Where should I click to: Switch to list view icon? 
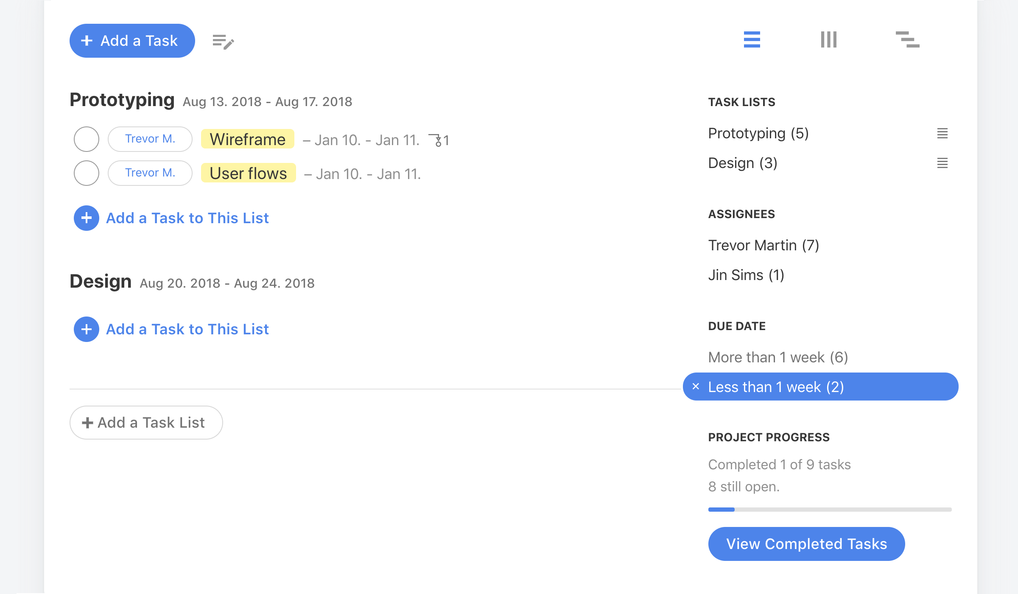[752, 39]
